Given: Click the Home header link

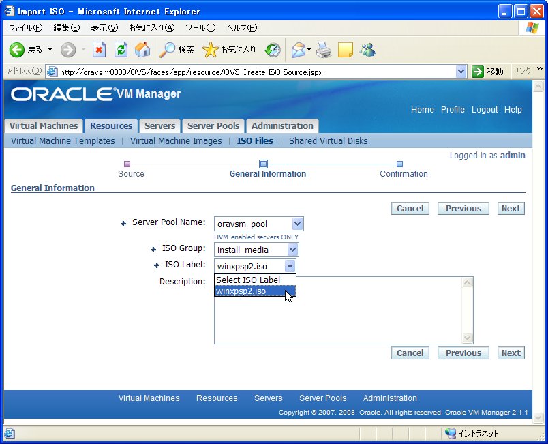Looking at the screenshot, I should [x=422, y=109].
